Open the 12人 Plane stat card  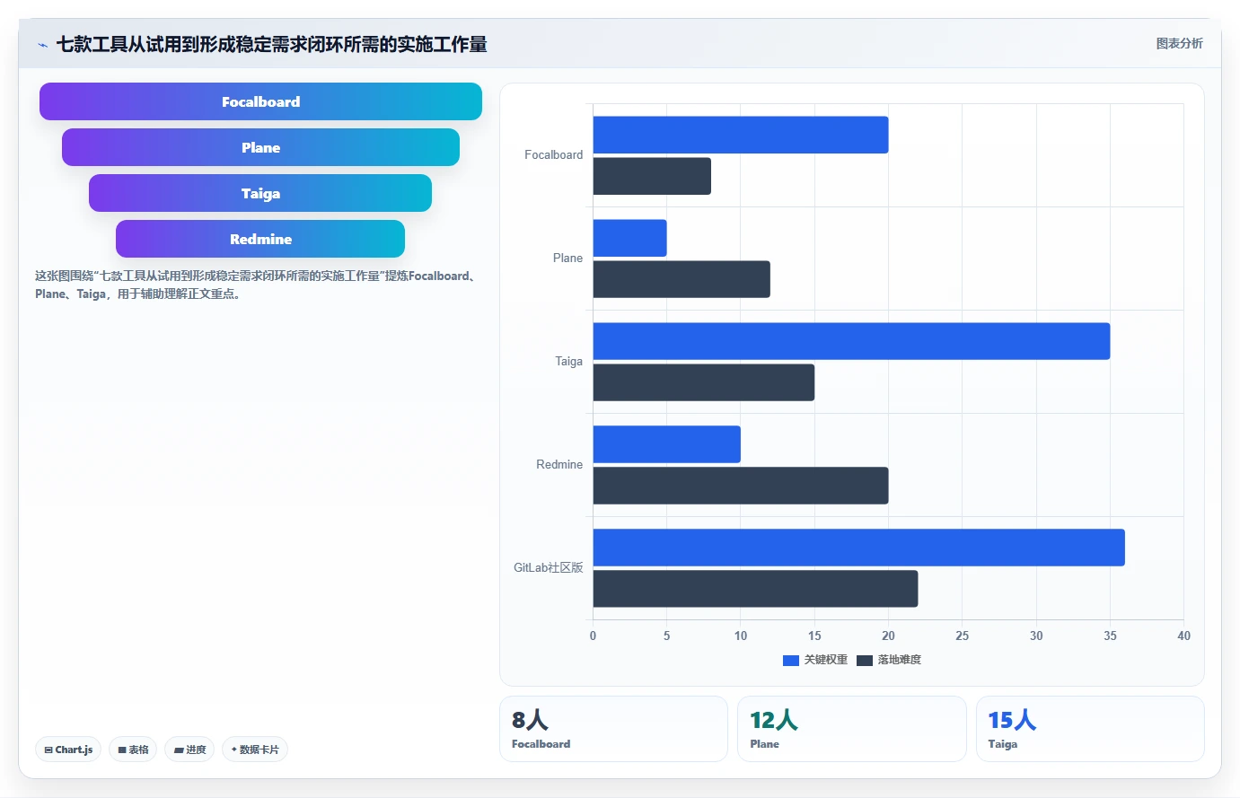point(852,729)
